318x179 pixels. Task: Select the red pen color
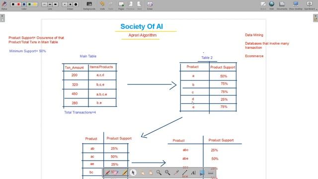pos(18,4)
